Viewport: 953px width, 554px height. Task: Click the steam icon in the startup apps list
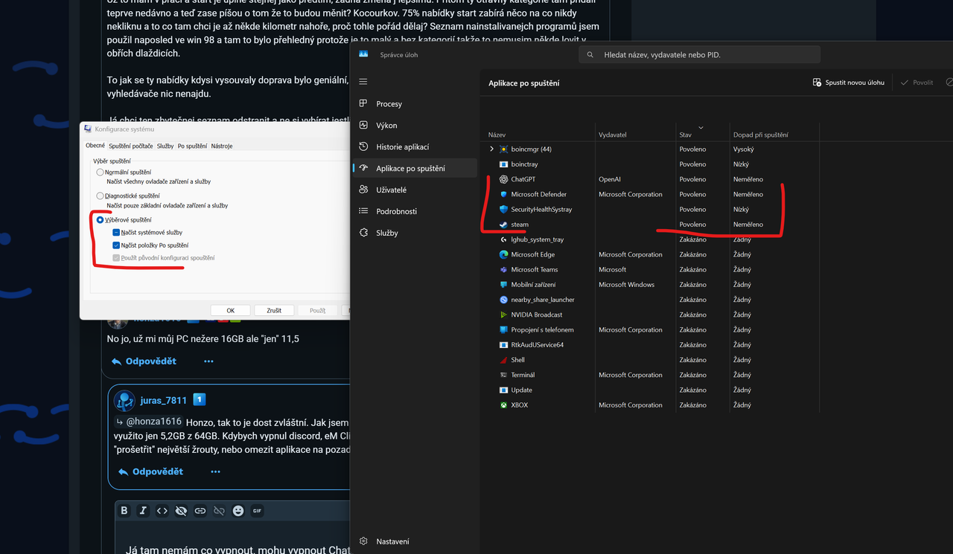(504, 225)
